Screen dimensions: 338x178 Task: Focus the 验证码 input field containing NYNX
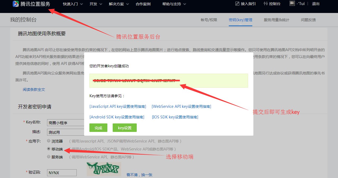[62, 173]
